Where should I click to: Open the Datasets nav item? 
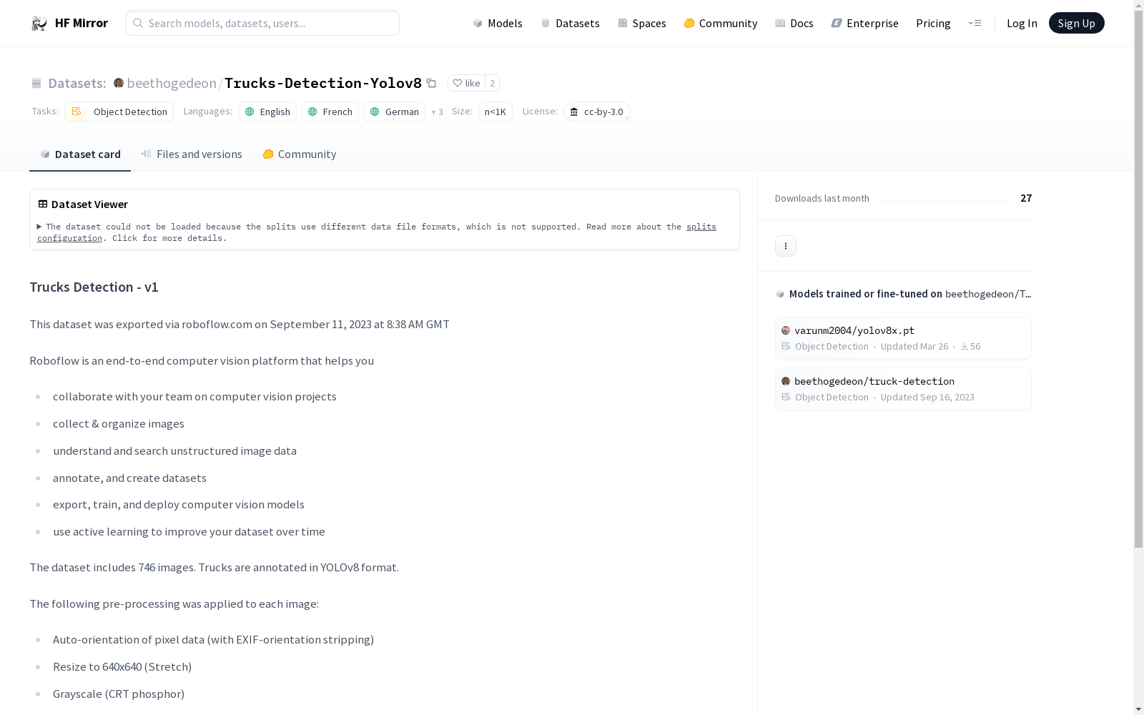tap(570, 23)
